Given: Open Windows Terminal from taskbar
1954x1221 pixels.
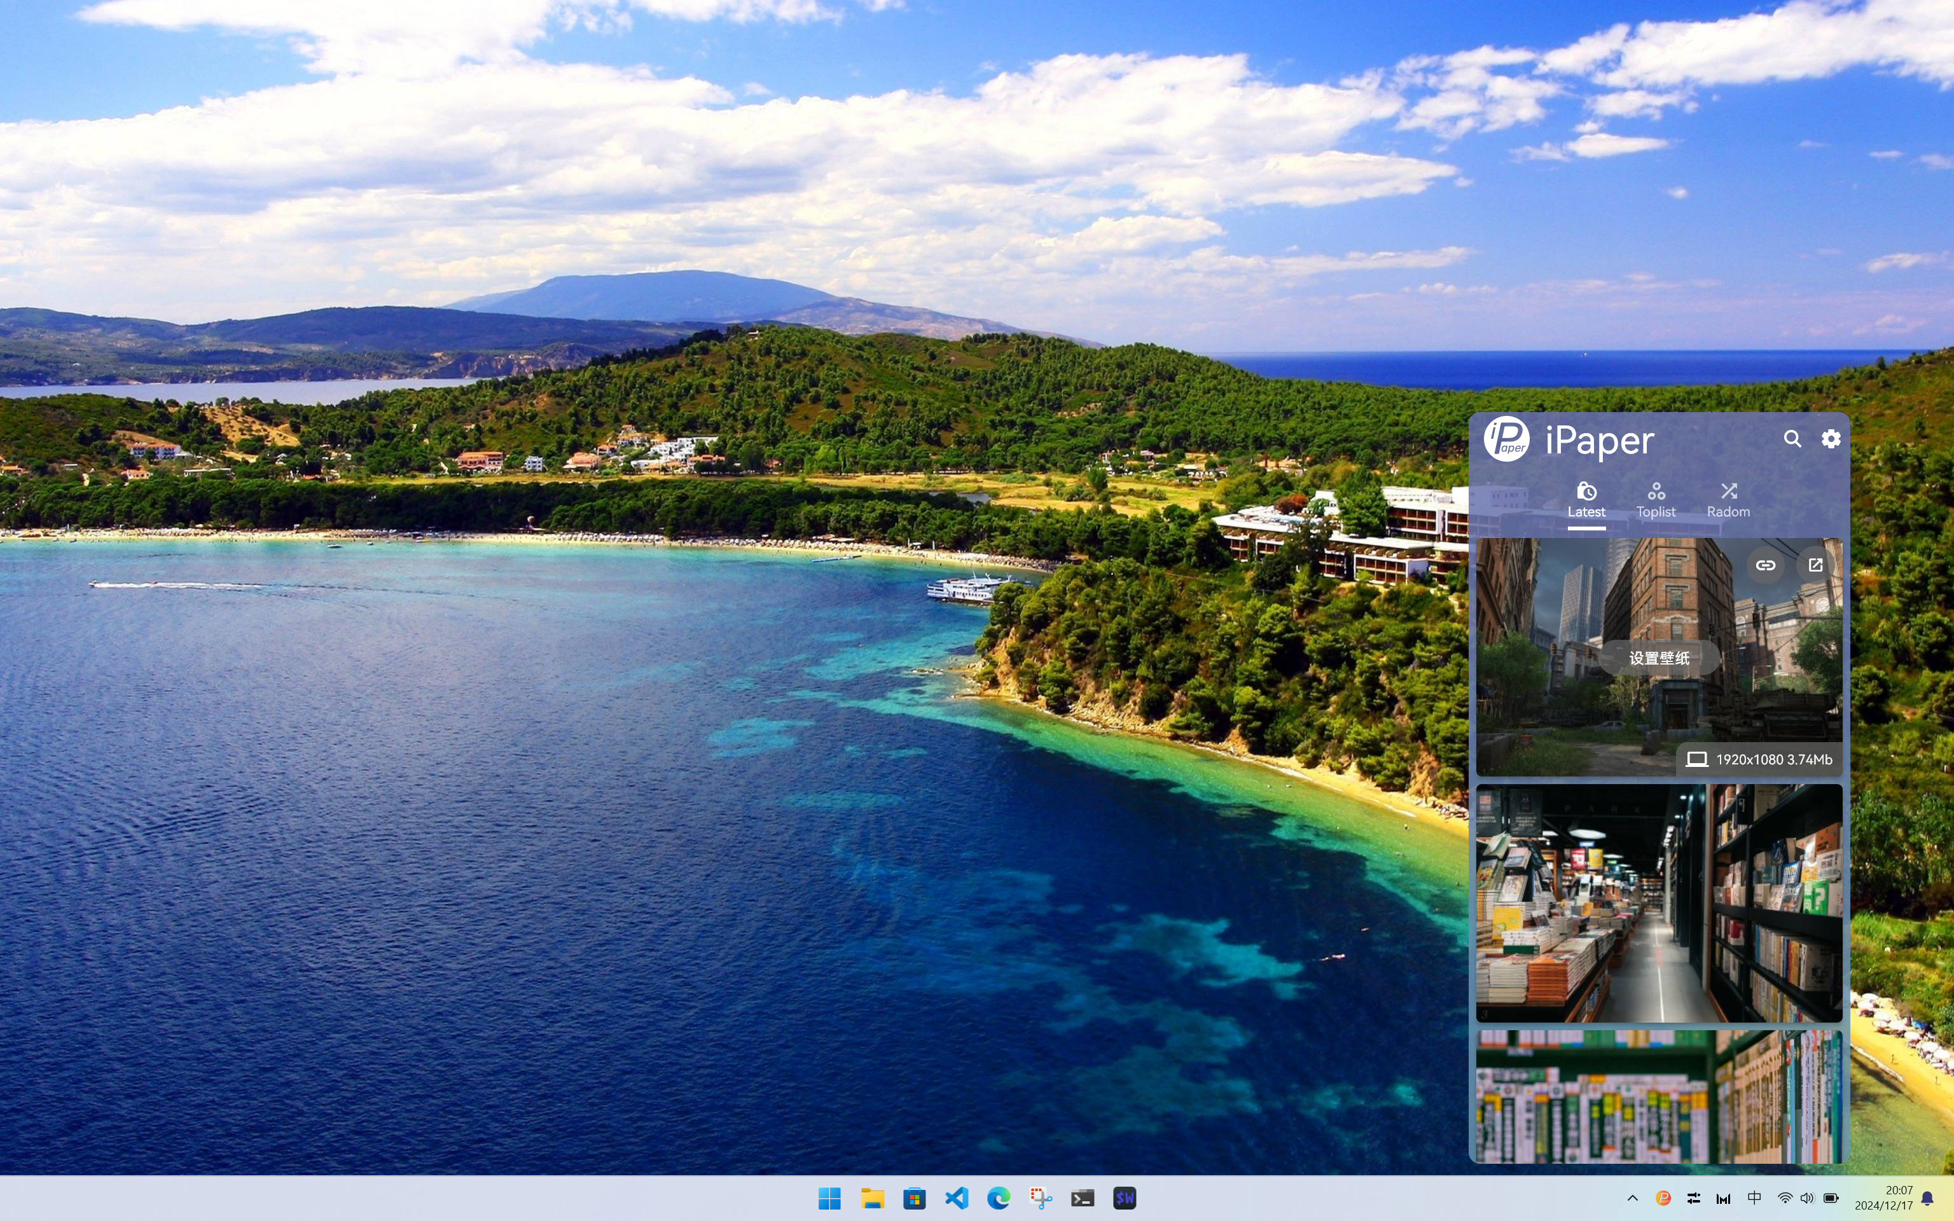Looking at the screenshot, I should click(x=1082, y=1197).
